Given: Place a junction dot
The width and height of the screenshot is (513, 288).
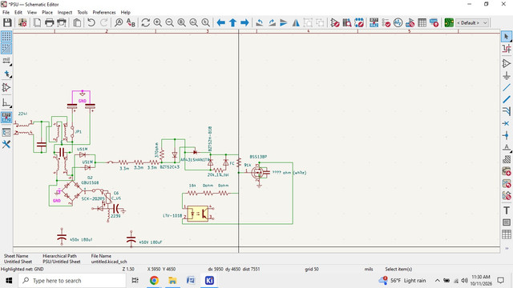Looking at the screenshot, I should [507, 135].
